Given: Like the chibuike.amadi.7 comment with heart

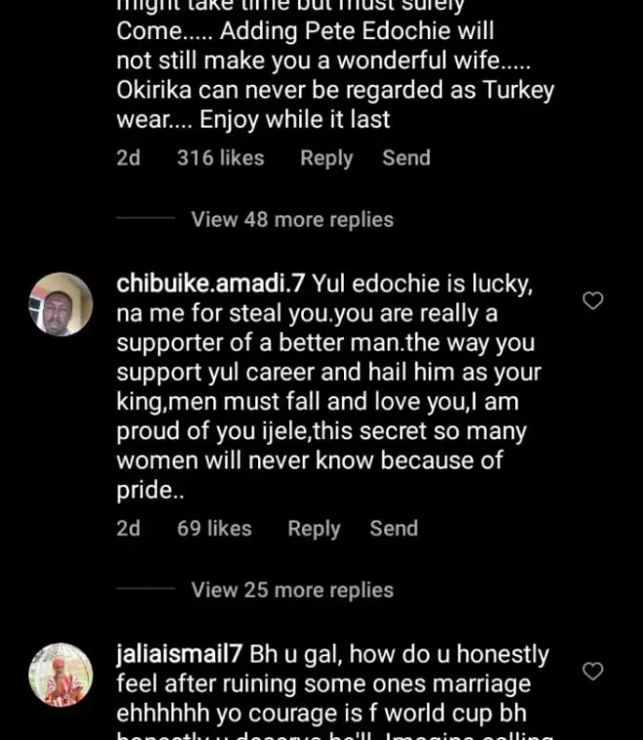Looking at the screenshot, I should [x=592, y=301].
